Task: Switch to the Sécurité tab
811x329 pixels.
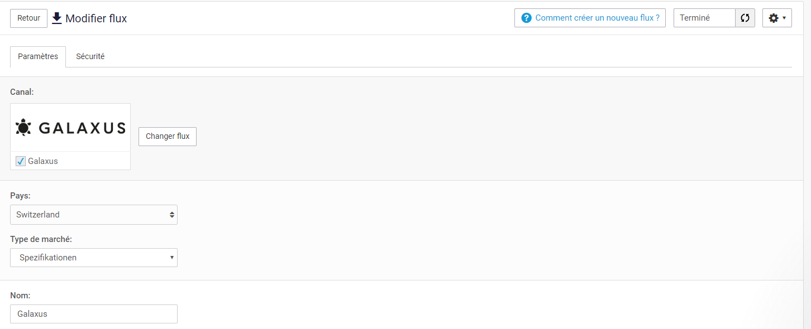Action: point(90,56)
